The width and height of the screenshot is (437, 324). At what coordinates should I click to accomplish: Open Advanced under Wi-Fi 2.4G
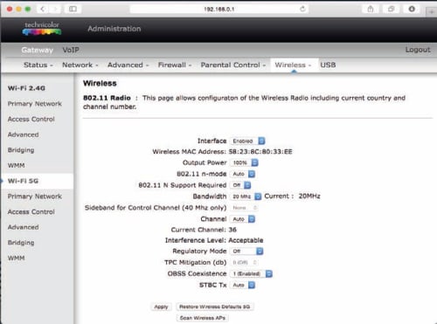click(x=23, y=134)
